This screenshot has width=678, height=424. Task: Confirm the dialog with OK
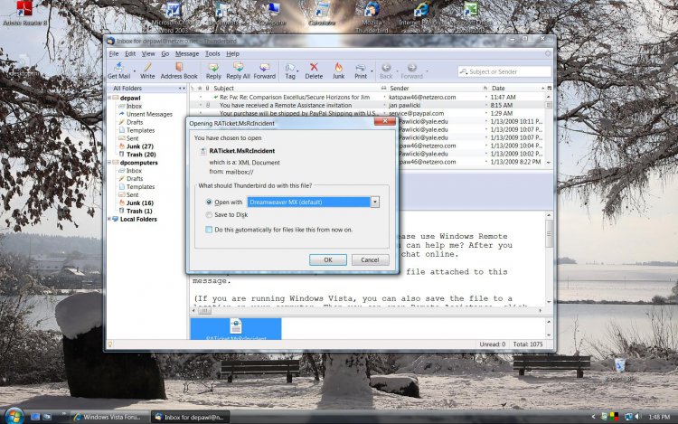point(328,259)
